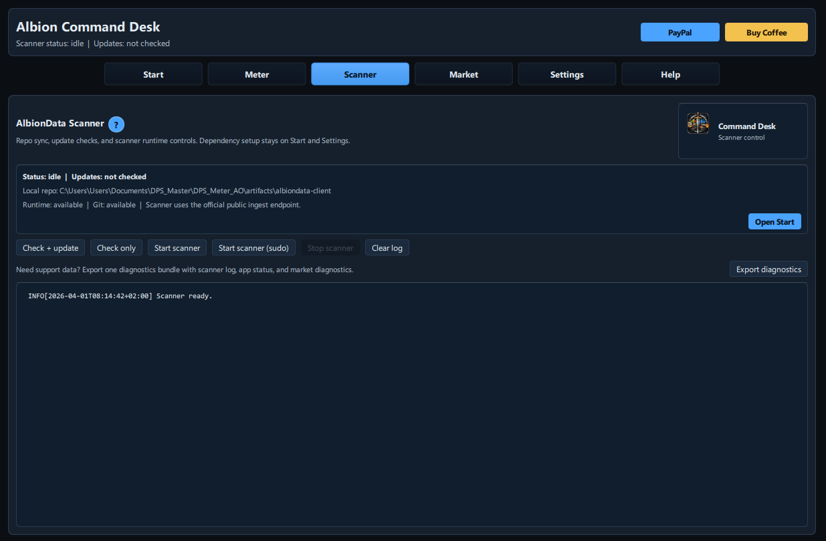
Task: Select the Start tab
Action: (x=152, y=74)
